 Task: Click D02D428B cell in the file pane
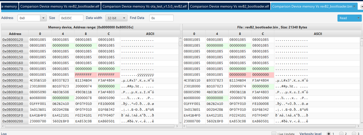tap(217, 110)
